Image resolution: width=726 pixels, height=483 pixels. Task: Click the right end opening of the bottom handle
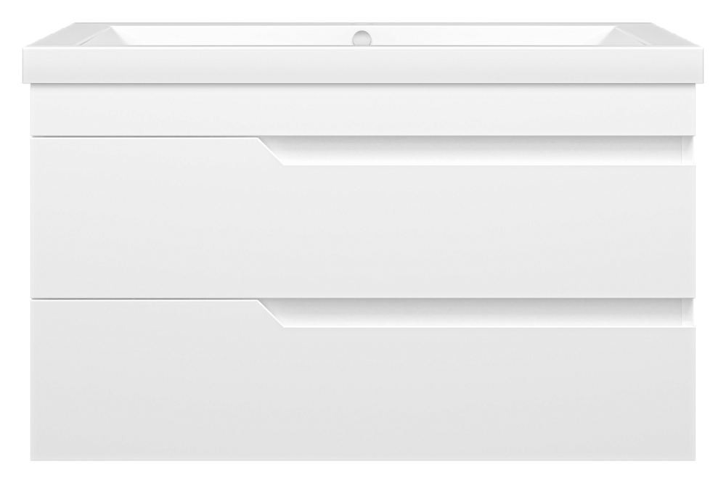(x=688, y=313)
